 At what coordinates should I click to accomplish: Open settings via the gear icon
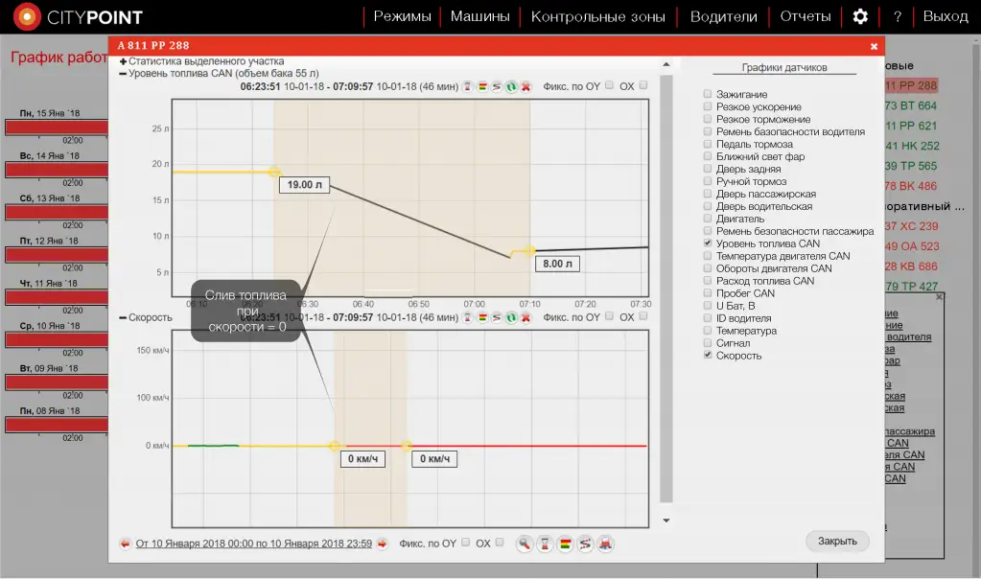[x=860, y=16]
